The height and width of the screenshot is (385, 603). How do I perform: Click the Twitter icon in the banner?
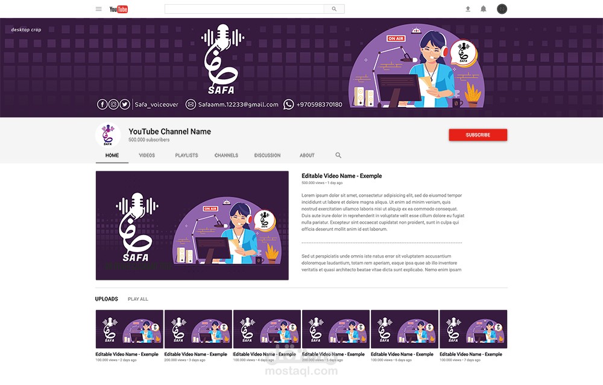click(125, 104)
